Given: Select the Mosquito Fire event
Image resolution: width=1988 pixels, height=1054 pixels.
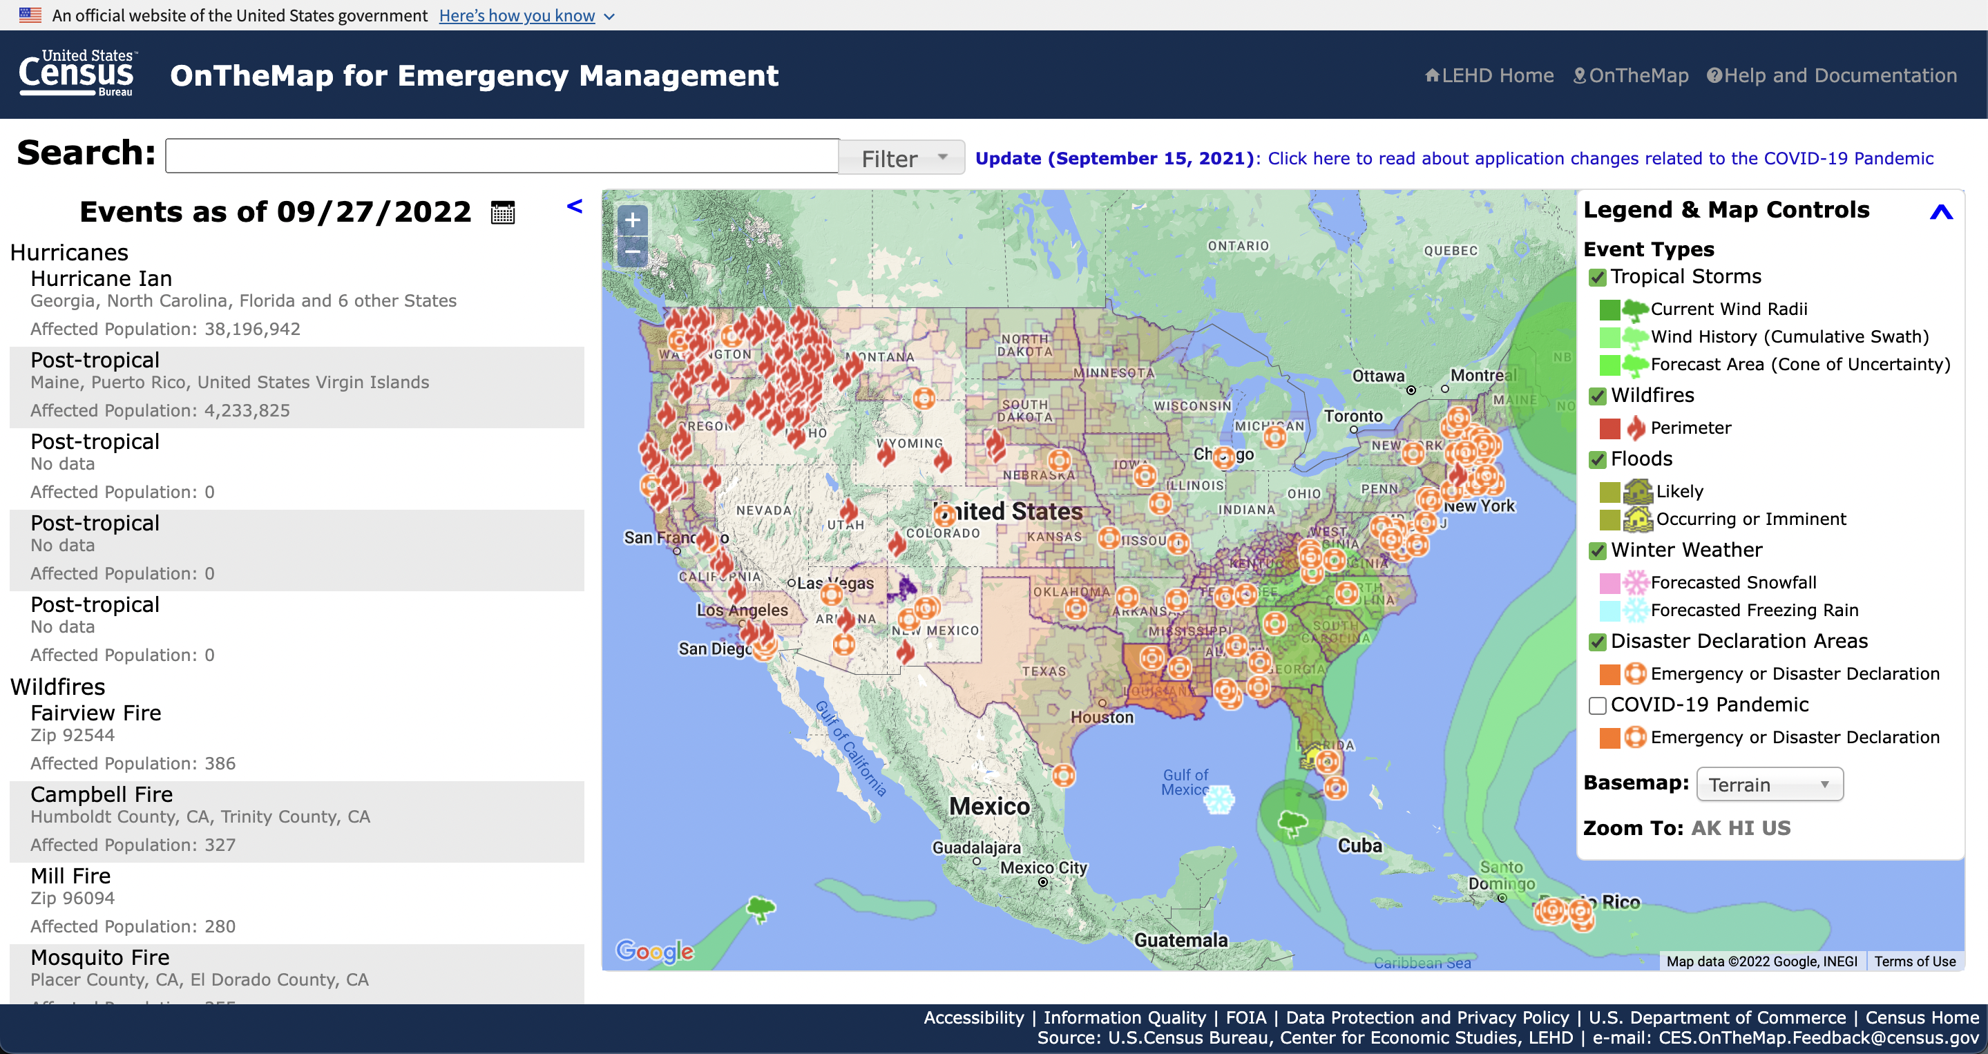Looking at the screenshot, I should click(x=296, y=974).
